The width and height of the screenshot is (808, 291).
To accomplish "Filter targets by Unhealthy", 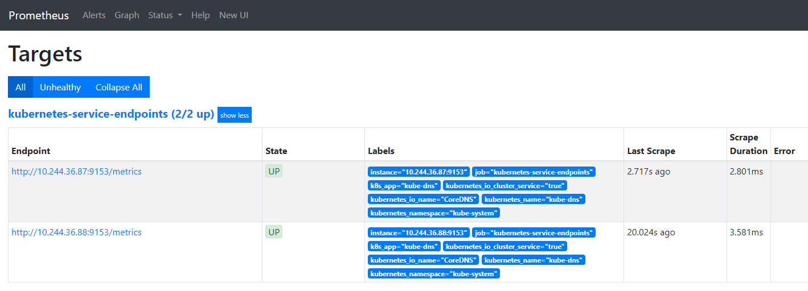I will [60, 87].
